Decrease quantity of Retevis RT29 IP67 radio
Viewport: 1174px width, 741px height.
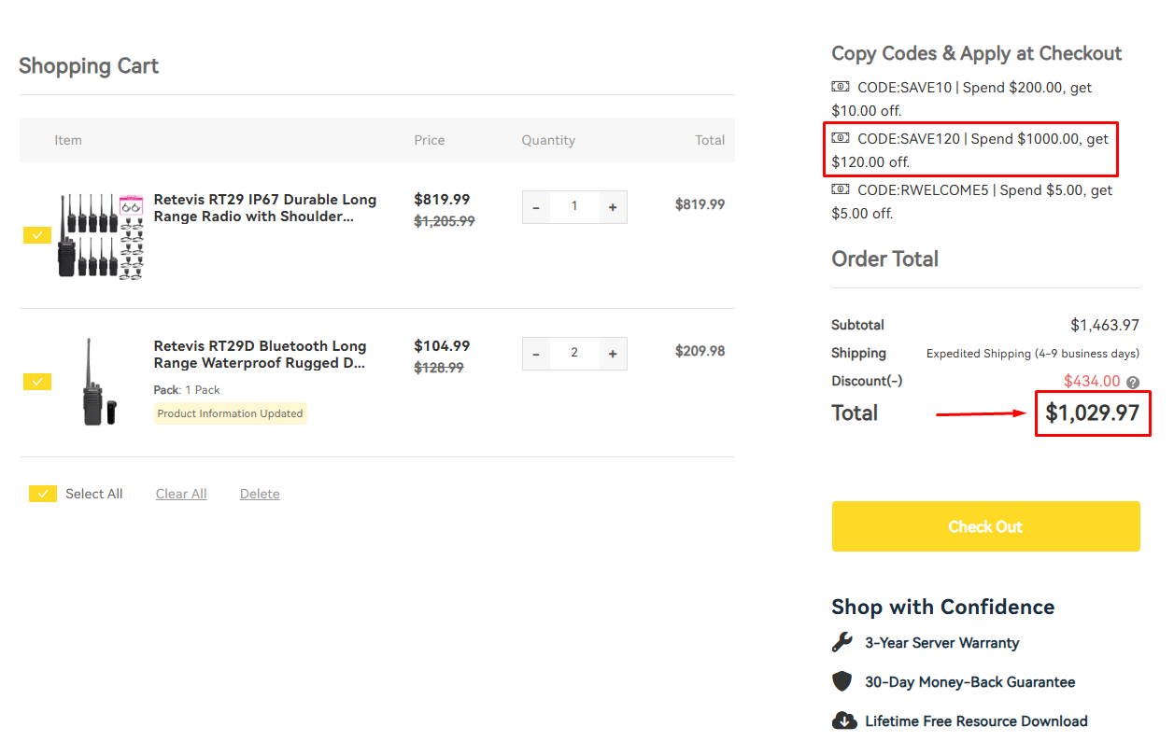[535, 207]
